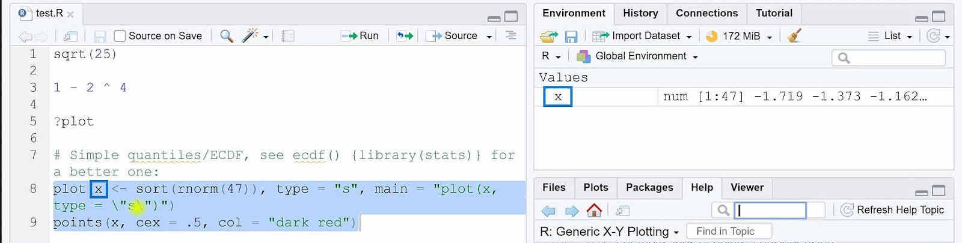Select the test.R file tab
The height and width of the screenshot is (243, 962).
pos(46,13)
